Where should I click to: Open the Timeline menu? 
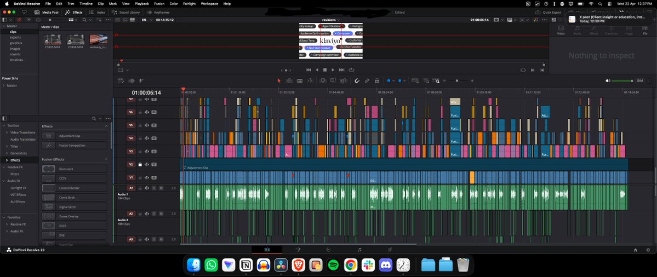tap(85, 3)
